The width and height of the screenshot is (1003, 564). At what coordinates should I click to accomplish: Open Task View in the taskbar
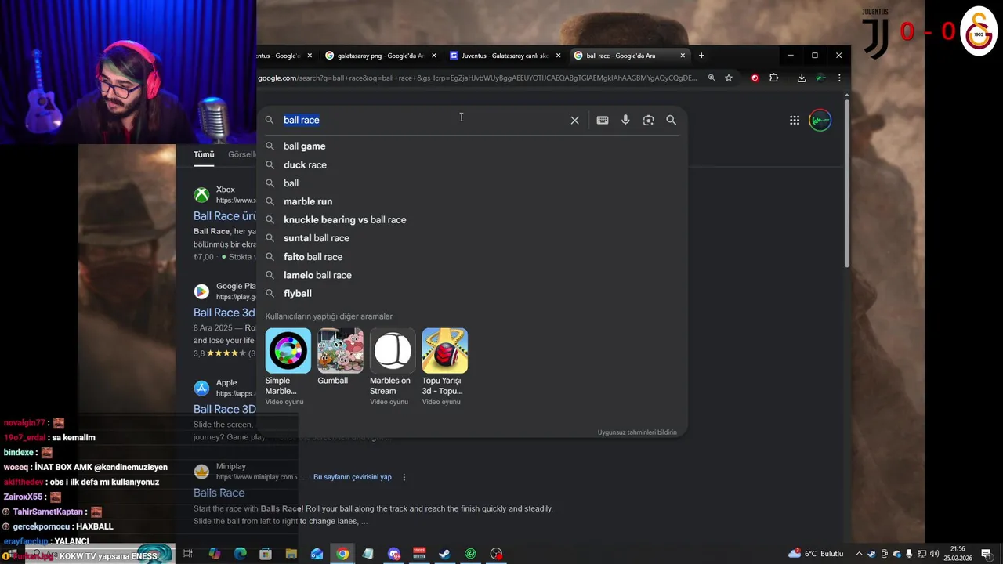click(x=188, y=554)
